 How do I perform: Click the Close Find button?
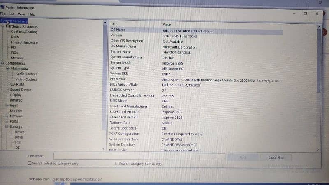276,157
